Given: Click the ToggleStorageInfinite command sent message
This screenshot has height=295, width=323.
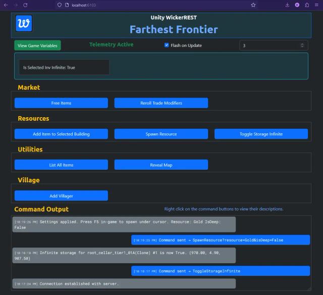Looking at the screenshot, I should click(221, 271).
